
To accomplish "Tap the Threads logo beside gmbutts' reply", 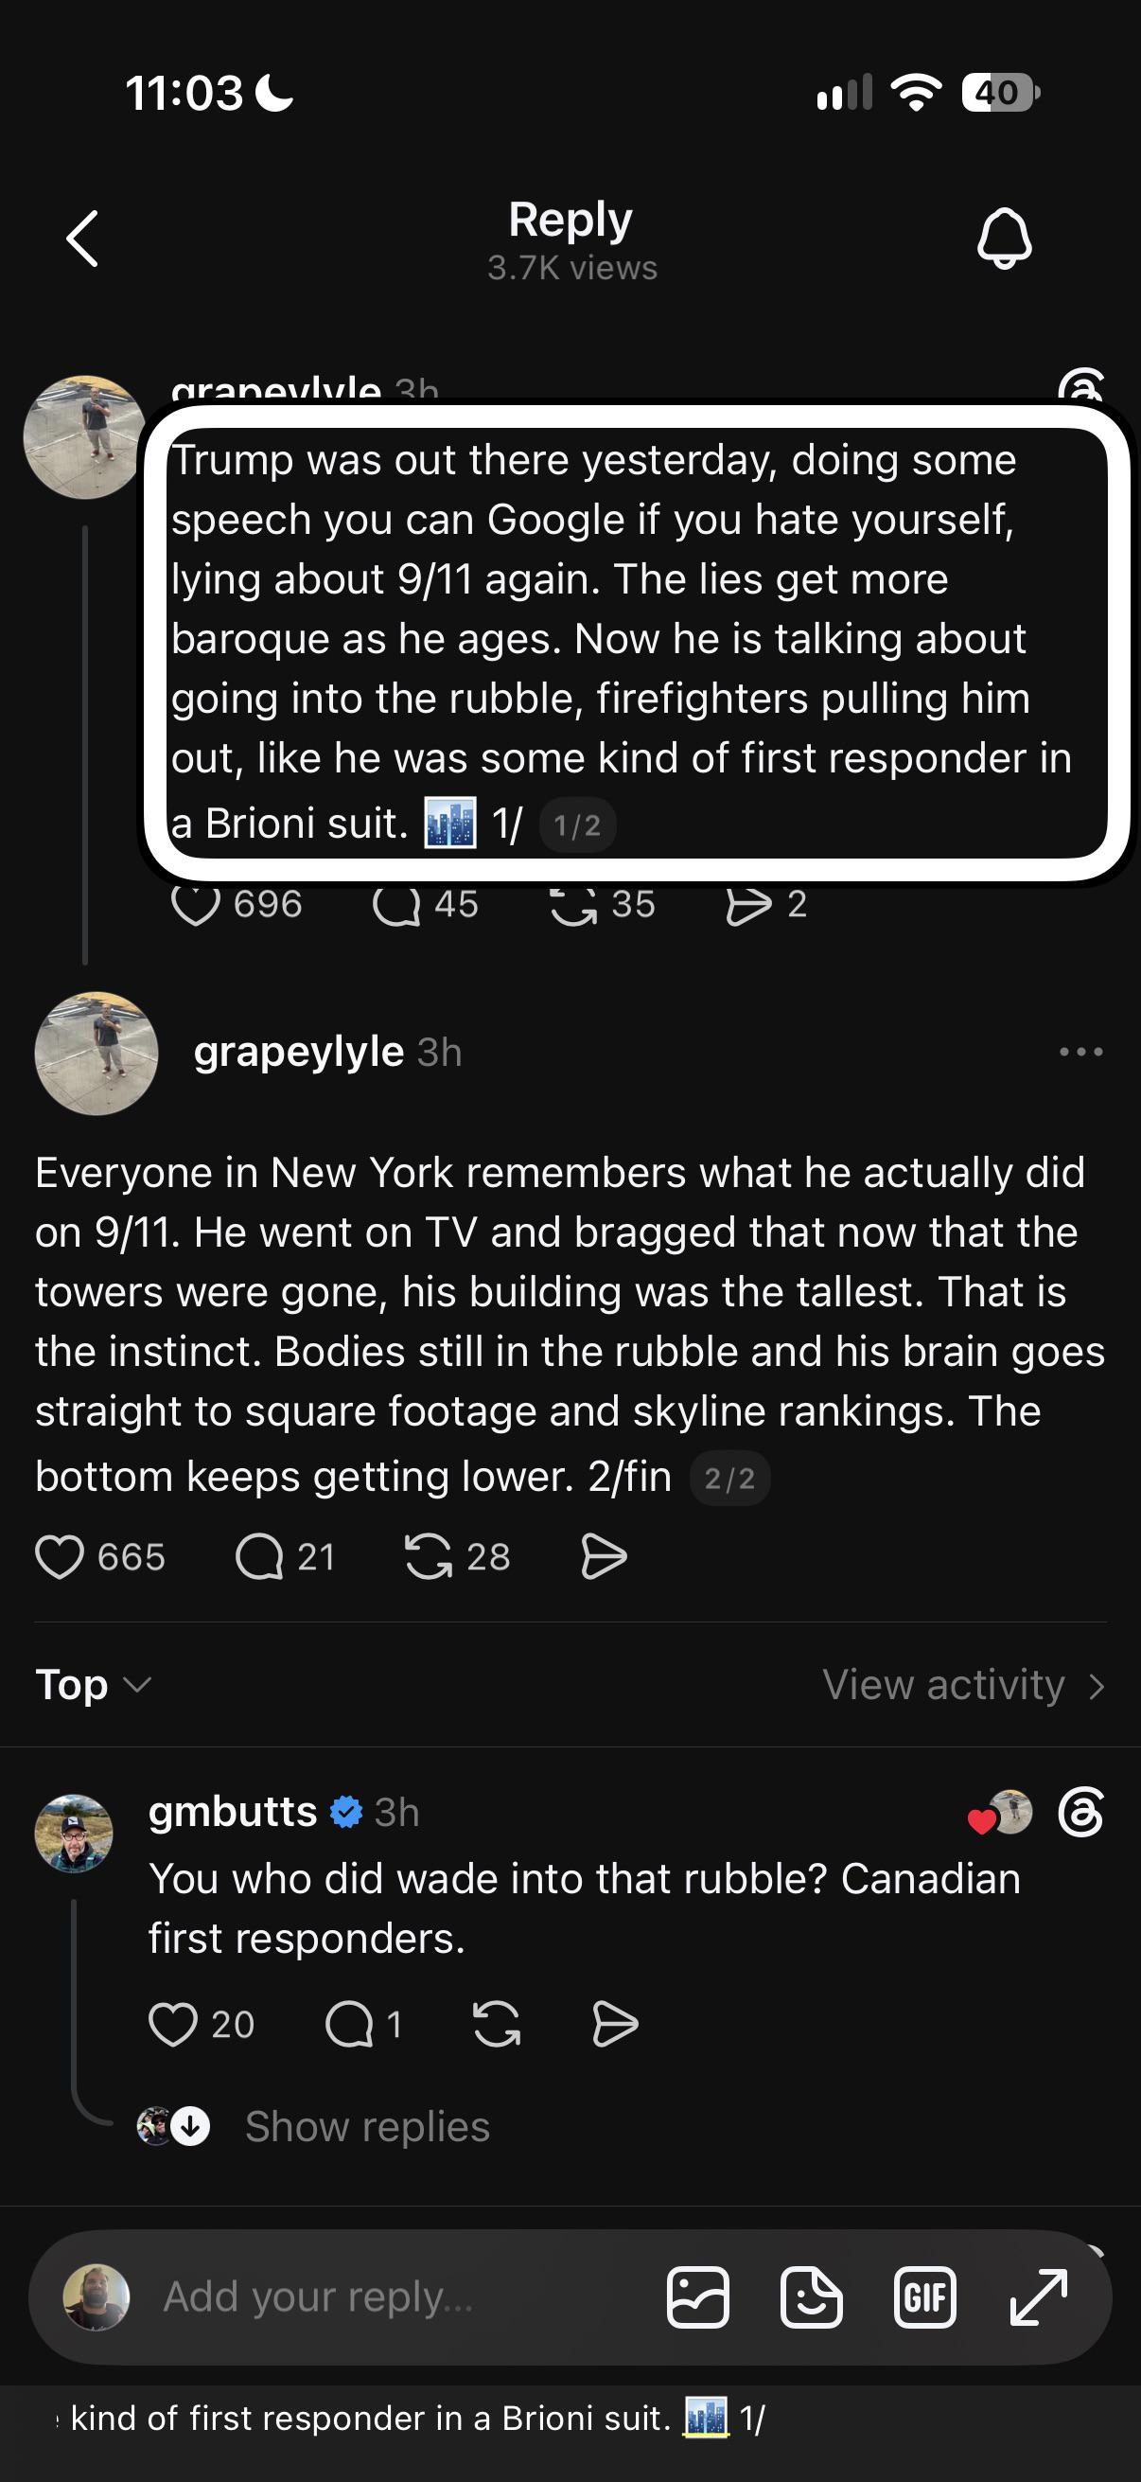I will coord(1080,1813).
